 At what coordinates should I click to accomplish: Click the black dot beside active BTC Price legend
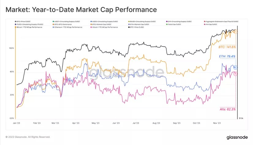[x=129, y=27]
